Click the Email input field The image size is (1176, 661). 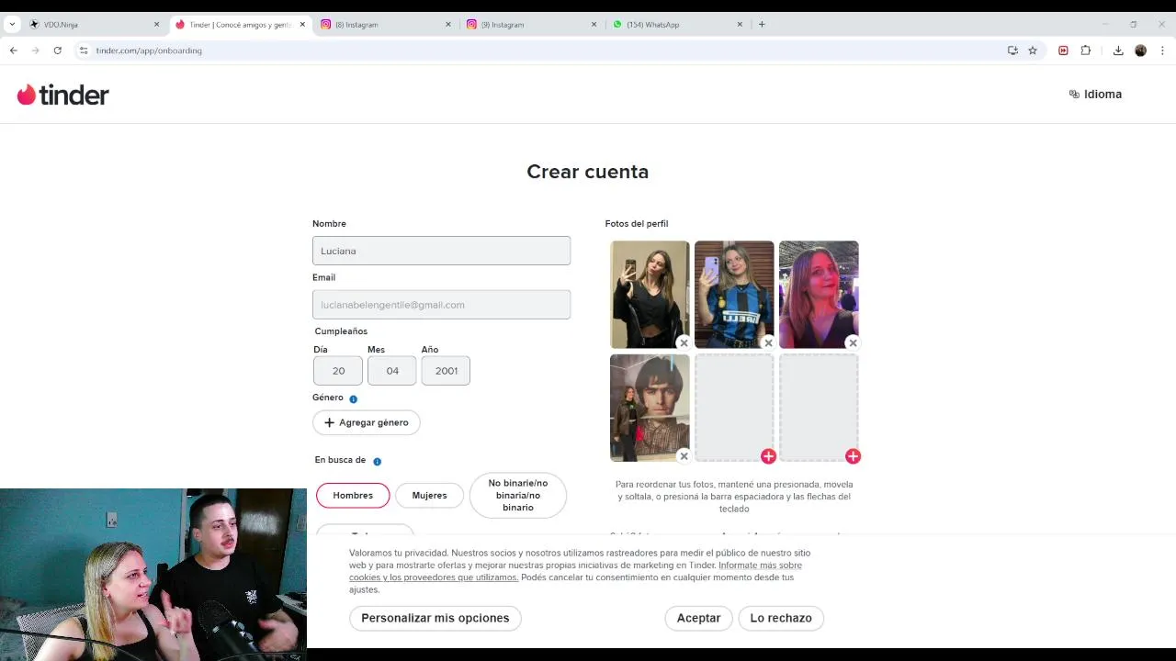pyautogui.click(x=441, y=305)
